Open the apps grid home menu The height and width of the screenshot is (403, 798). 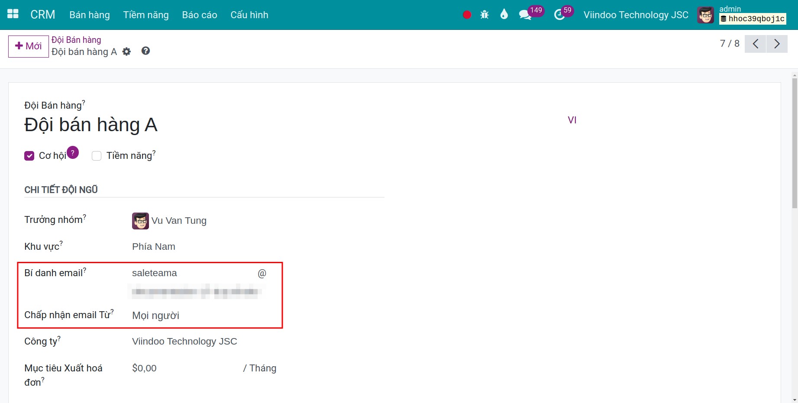[x=13, y=14]
